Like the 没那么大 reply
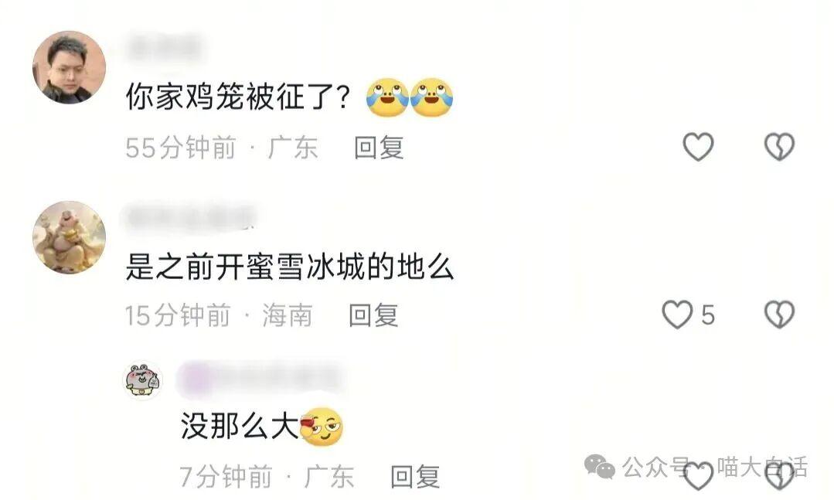 tap(698, 475)
